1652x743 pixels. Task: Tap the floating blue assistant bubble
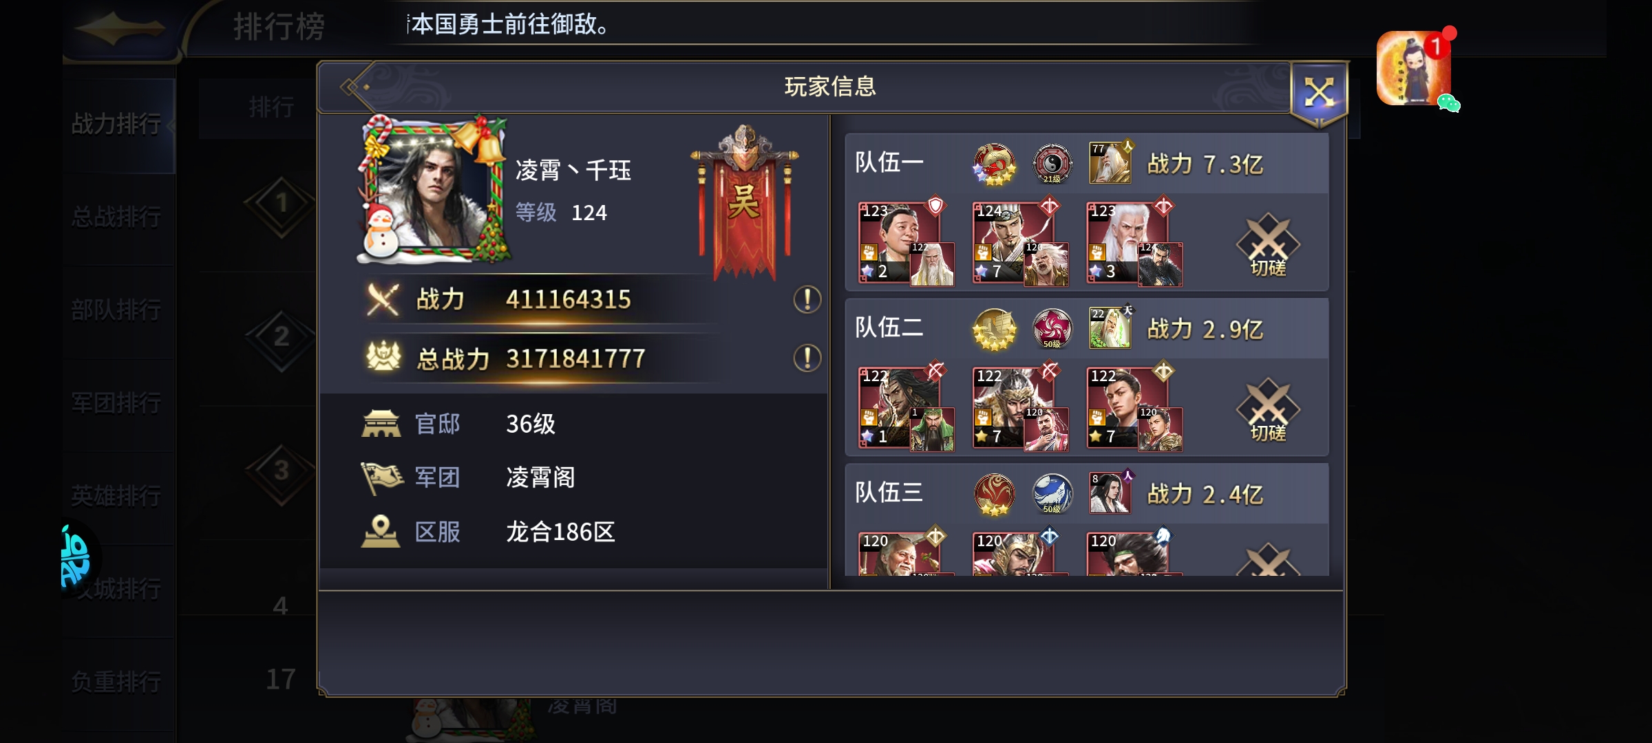coord(77,557)
